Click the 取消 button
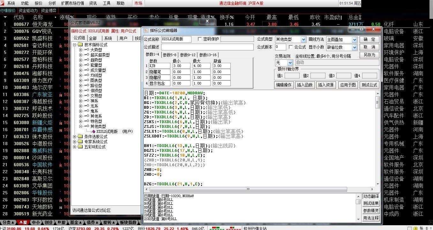 point(370,47)
